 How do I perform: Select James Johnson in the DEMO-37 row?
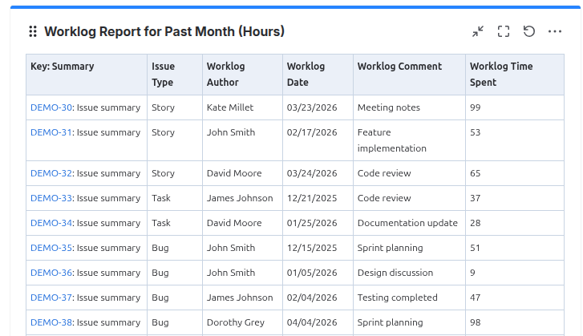click(240, 298)
